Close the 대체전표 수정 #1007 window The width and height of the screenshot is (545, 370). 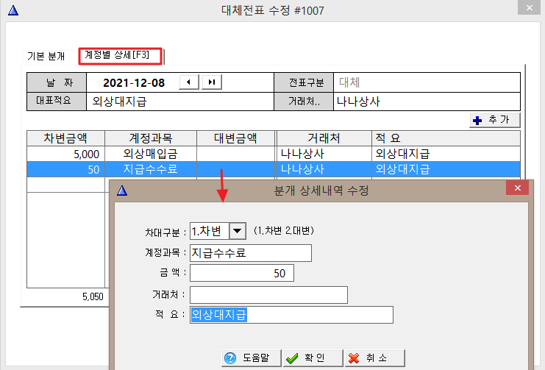click(529, 7)
